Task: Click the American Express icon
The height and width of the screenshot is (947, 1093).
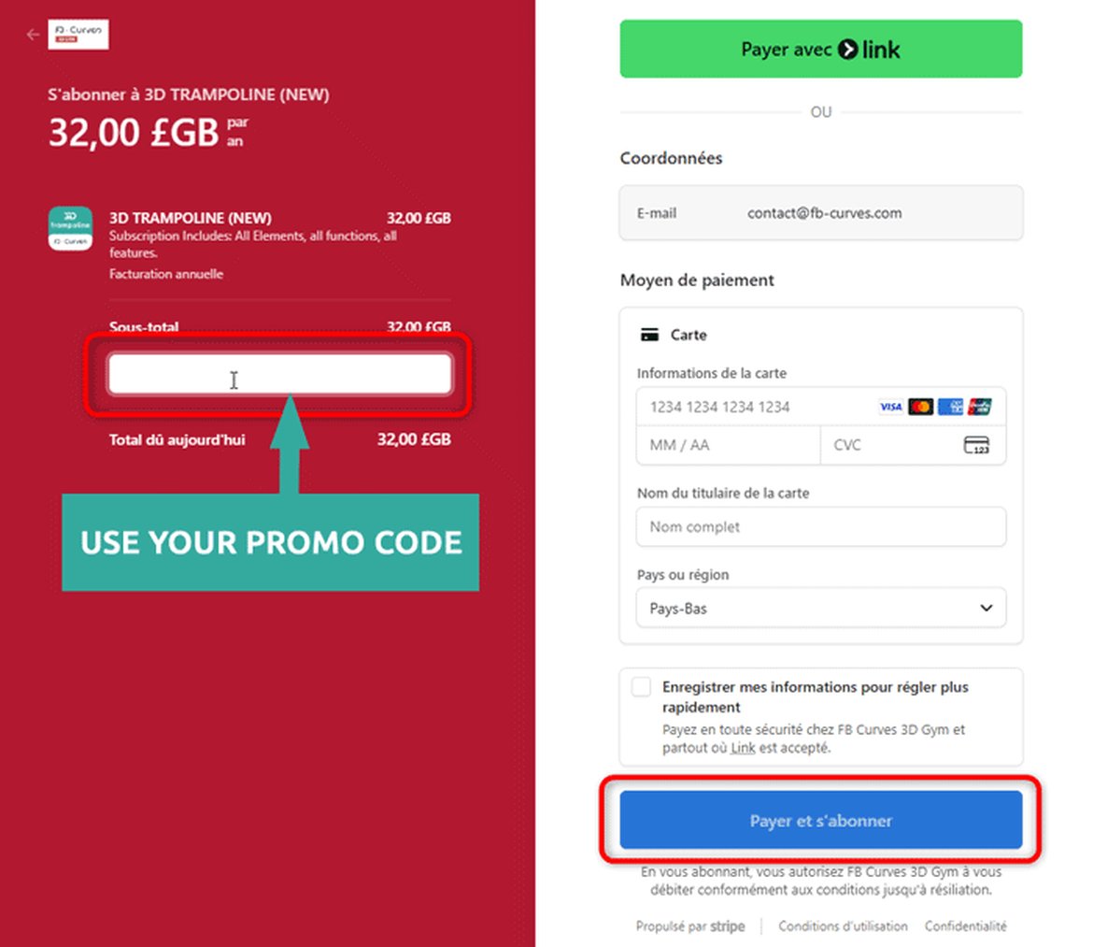Action: coord(950,407)
